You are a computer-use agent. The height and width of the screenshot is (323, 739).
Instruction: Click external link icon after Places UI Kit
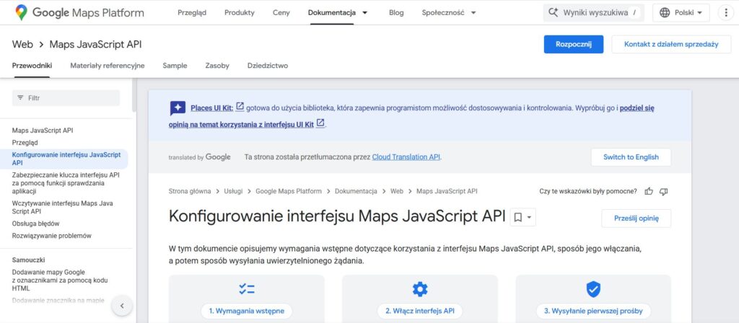(240, 107)
